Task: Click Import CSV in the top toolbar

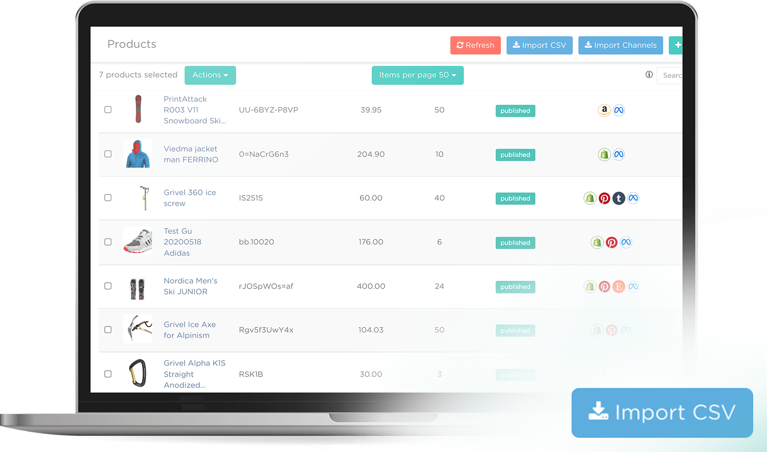Action: (x=539, y=45)
